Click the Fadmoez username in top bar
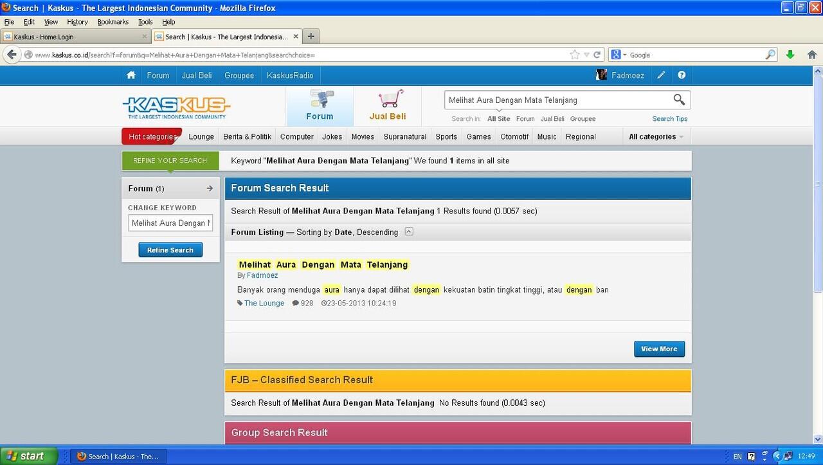 (628, 75)
